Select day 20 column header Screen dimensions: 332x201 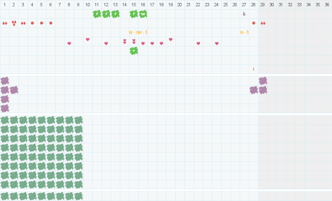pyautogui.click(x=179, y=5)
